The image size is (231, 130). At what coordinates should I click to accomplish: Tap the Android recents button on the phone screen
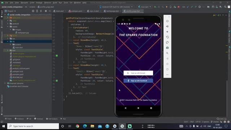pyautogui.click(x=151, y=108)
